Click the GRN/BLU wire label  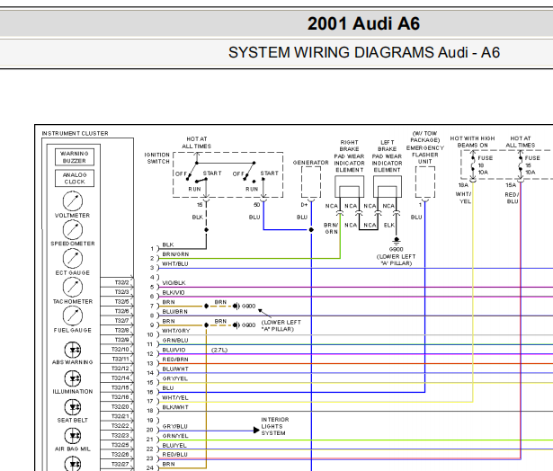175,340
